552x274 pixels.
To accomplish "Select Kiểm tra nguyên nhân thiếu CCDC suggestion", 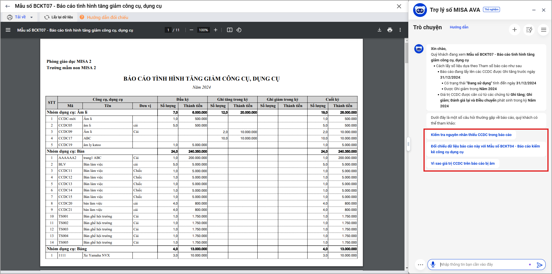I will pyautogui.click(x=471, y=135).
